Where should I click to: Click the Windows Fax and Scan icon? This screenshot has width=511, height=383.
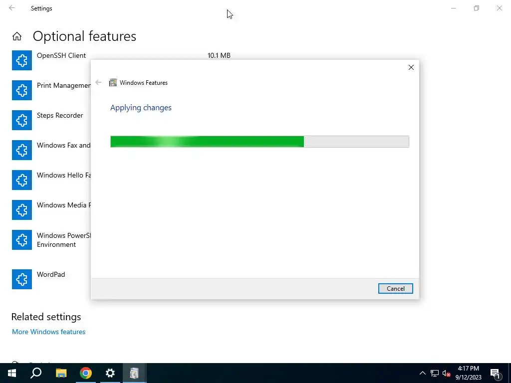pyautogui.click(x=22, y=150)
